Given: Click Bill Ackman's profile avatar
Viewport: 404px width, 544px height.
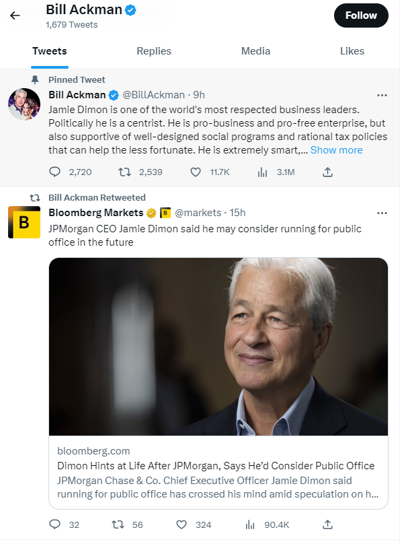Looking at the screenshot, I should pos(24,104).
